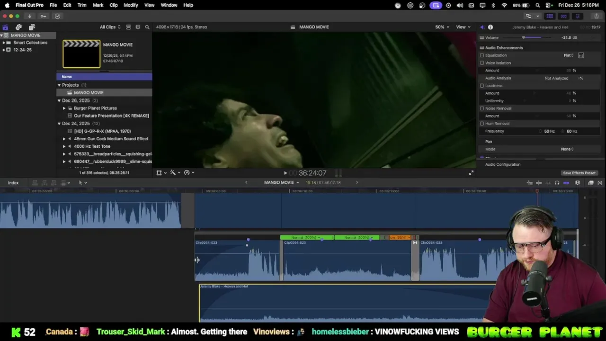
Task: Open the Transitions browser icon
Action: click(600, 183)
